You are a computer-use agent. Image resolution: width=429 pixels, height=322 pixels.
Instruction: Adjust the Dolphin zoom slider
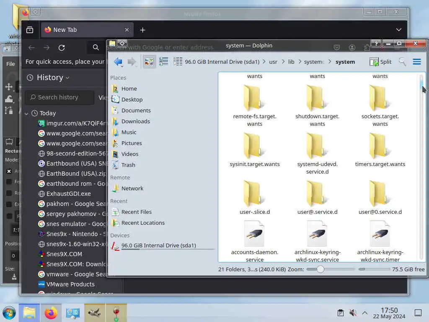(320, 270)
